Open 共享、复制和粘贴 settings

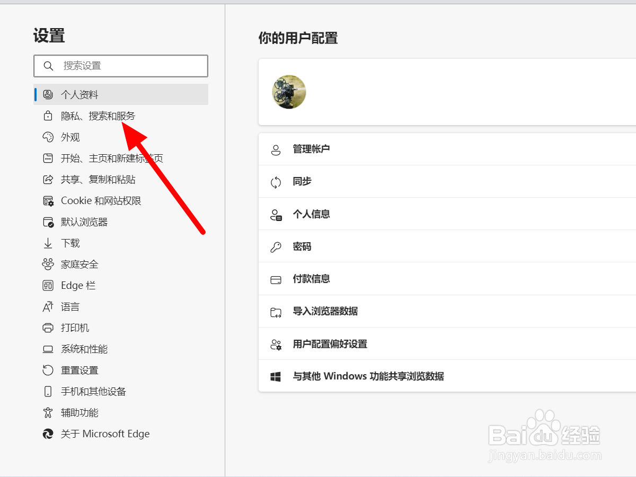121,180
